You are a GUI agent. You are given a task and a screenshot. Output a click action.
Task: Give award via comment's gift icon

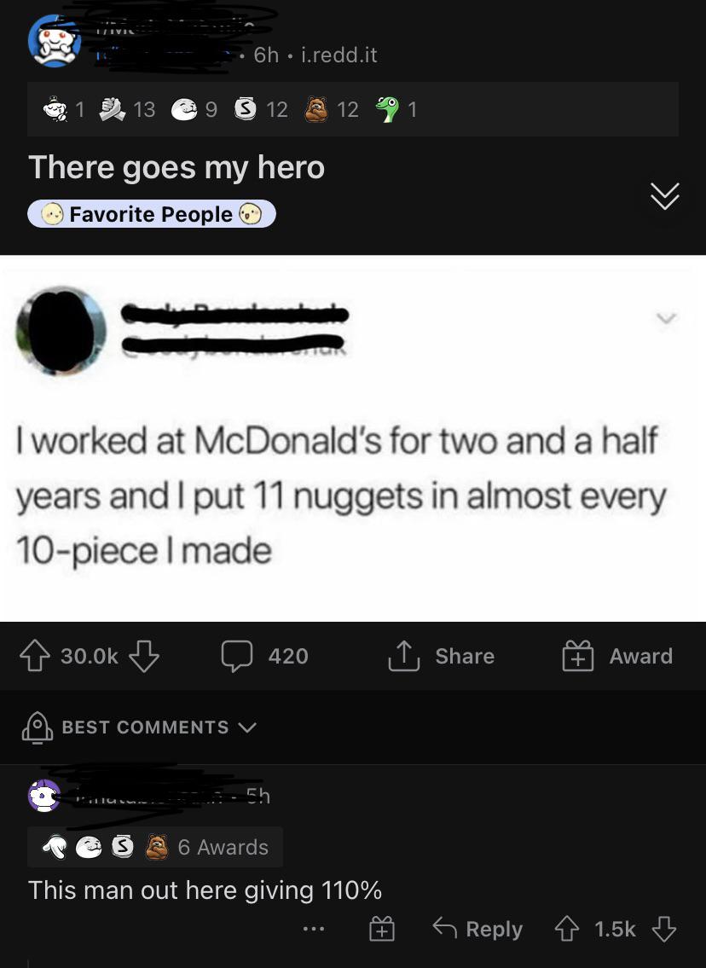click(x=381, y=929)
